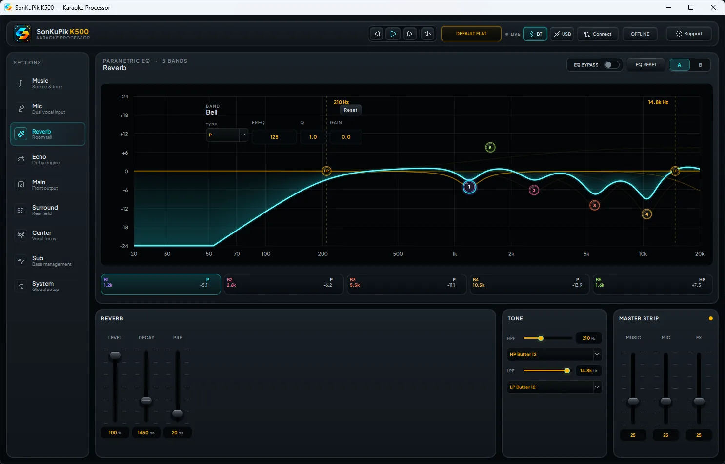
Task: Select EQ band node 4 on curve
Action: 647,214
